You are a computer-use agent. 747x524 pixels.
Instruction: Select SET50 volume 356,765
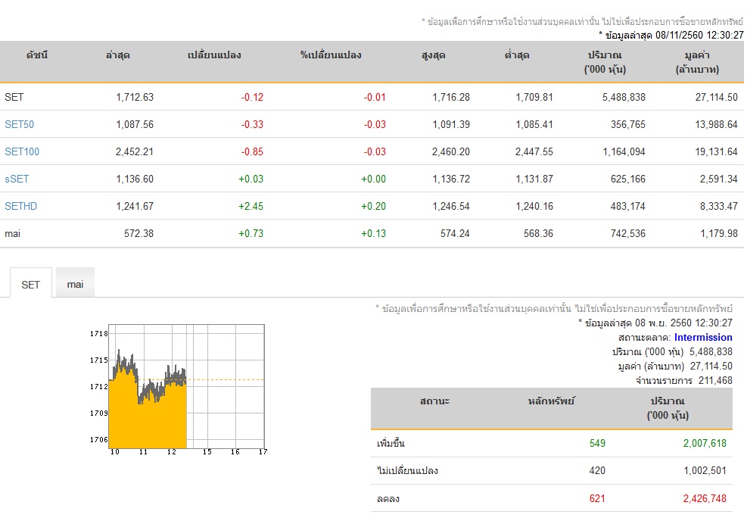628,124
